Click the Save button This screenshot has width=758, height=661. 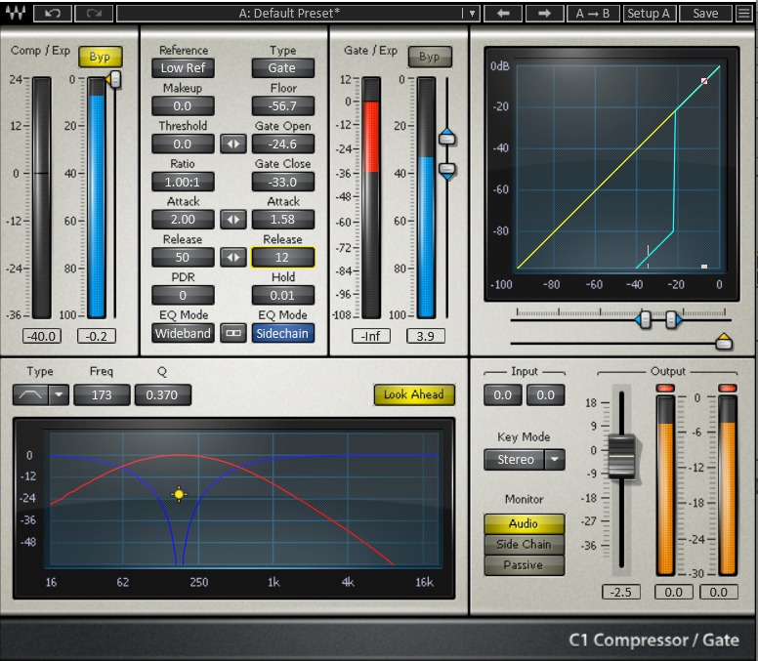pos(705,14)
